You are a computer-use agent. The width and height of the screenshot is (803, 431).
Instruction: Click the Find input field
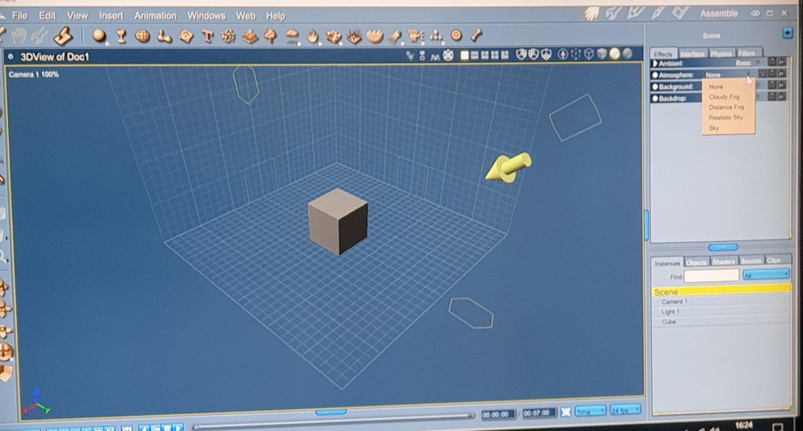[x=711, y=276]
